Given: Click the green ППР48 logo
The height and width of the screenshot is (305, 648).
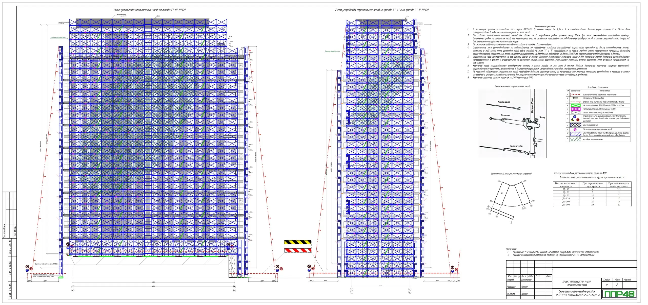Looking at the screenshot, I should (x=619, y=294).
